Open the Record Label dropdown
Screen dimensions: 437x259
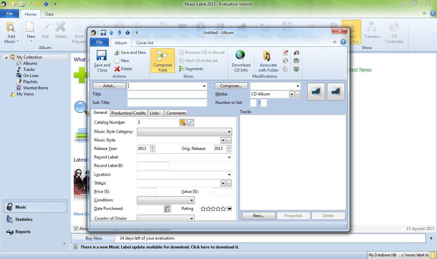click(x=229, y=157)
